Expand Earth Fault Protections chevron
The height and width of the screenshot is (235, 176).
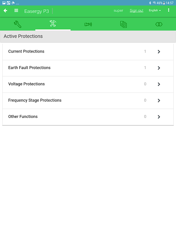pos(159,68)
